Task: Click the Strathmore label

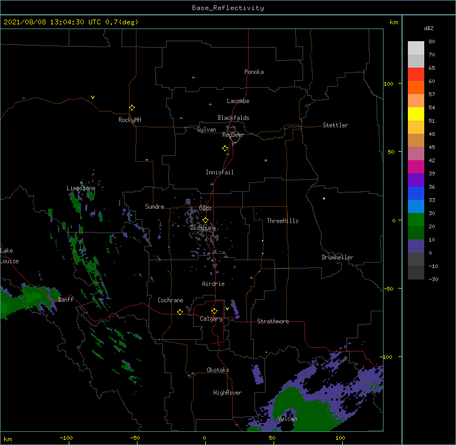Action: [273, 321]
